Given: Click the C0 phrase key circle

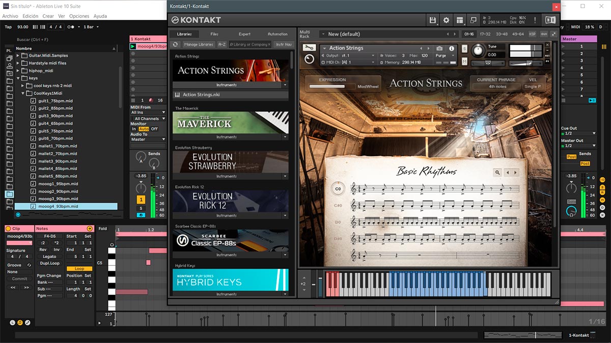Looking at the screenshot, I should pyautogui.click(x=338, y=189).
